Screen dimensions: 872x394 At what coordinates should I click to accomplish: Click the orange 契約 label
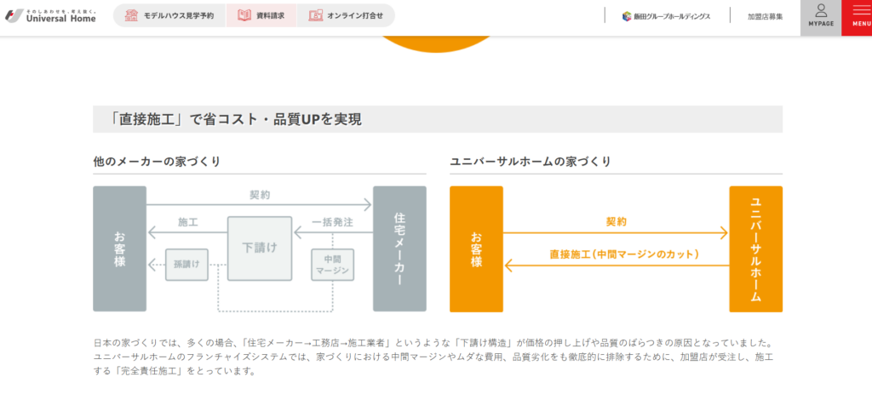(x=617, y=222)
